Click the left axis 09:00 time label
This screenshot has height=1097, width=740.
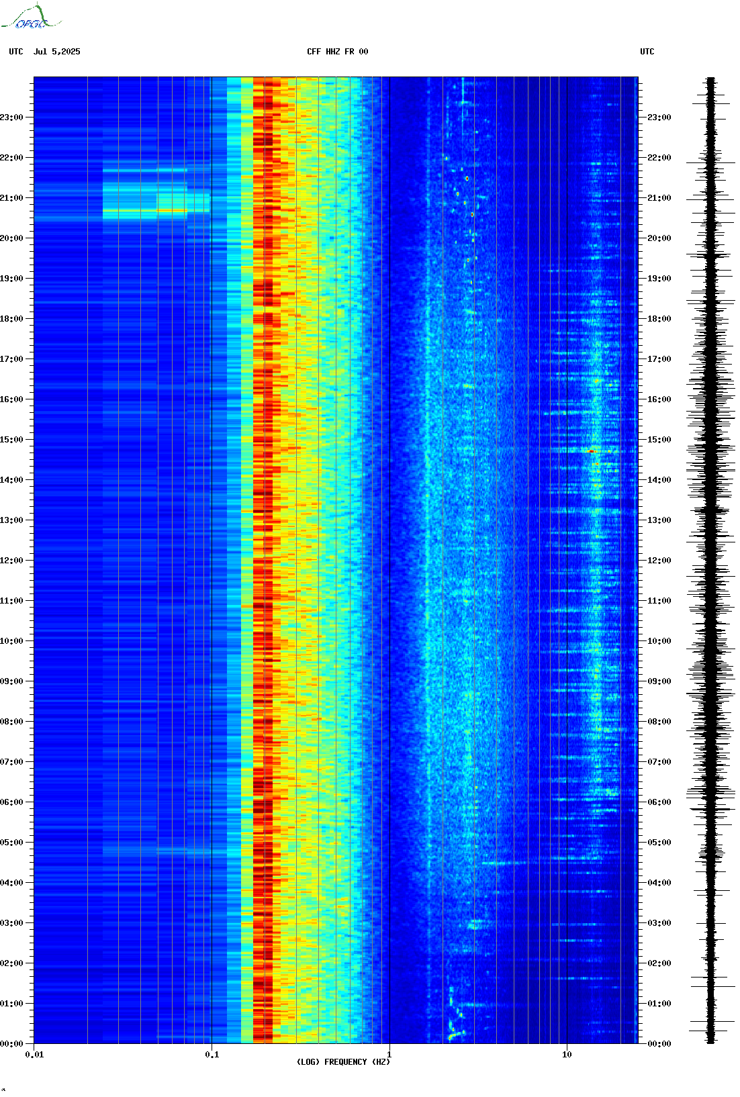pyautogui.click(x=11, y=681)
